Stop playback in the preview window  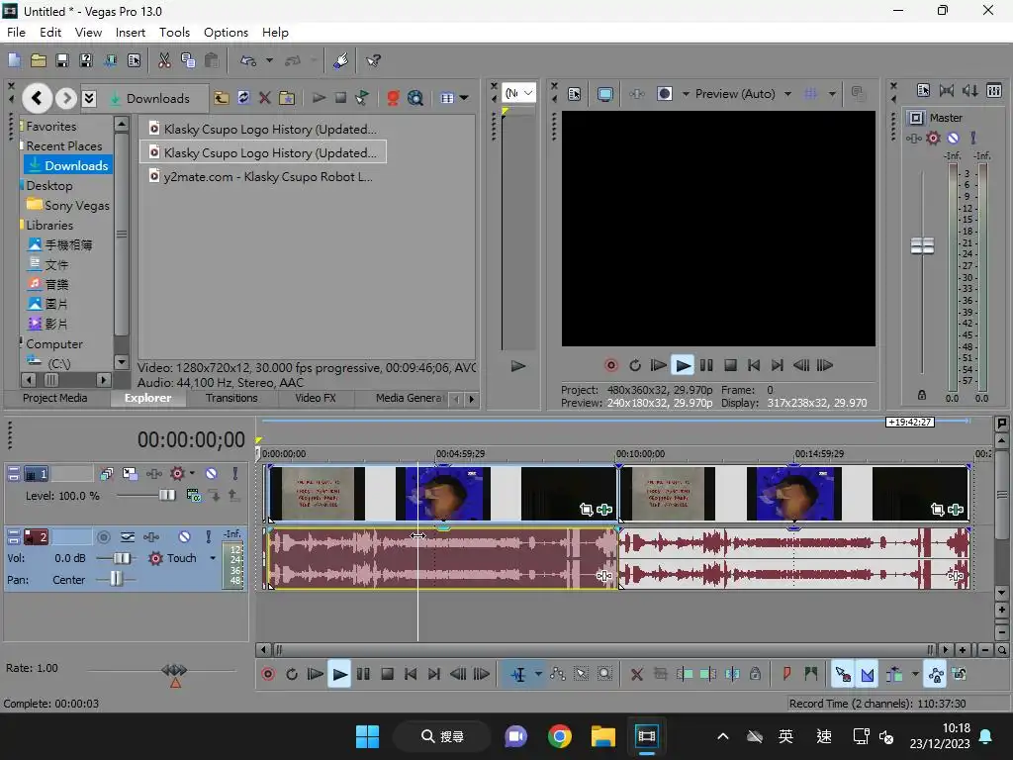coord(731,366)
